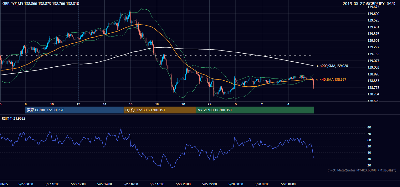Click the RSI scale value 20
The width and height of the screenshot is (400, 187).
(x=369, y=165)
